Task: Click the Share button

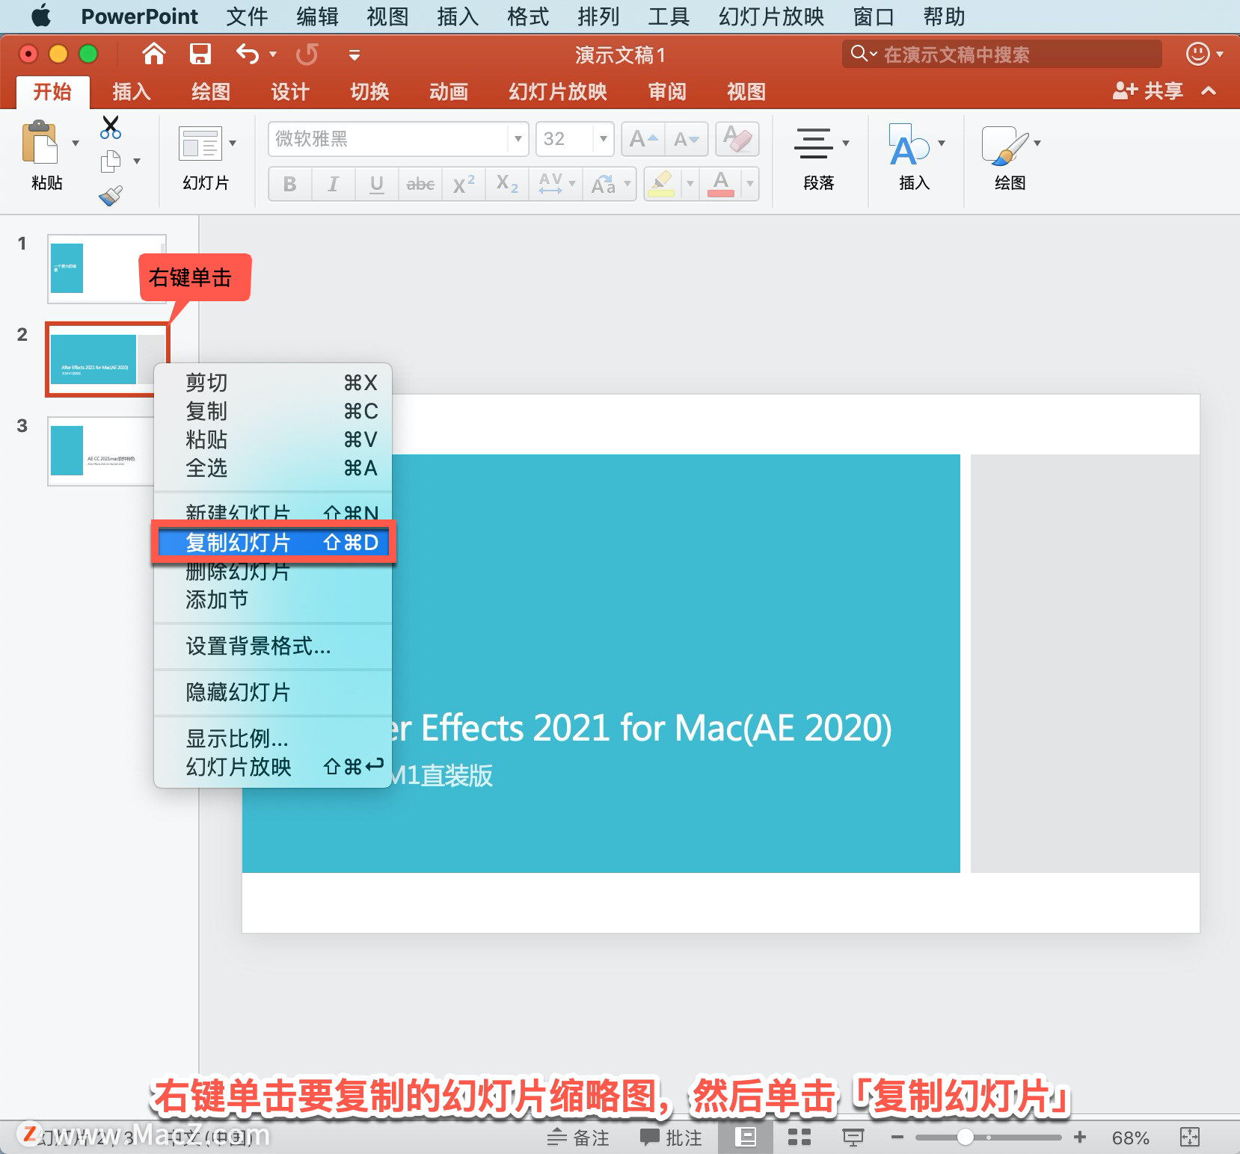Action: [1148, 91]
